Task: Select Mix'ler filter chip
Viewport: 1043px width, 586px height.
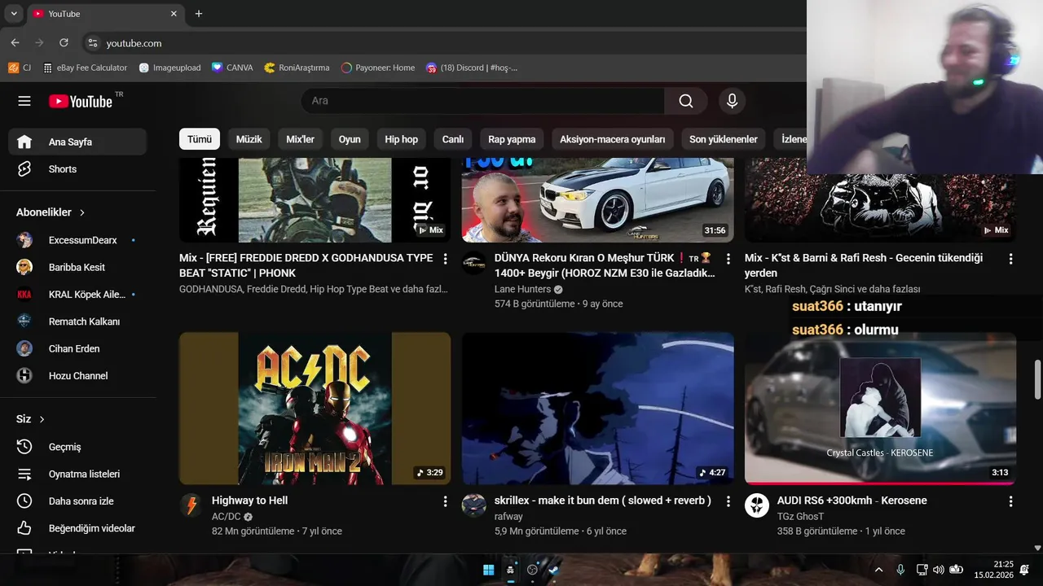Action: (300, 139)
